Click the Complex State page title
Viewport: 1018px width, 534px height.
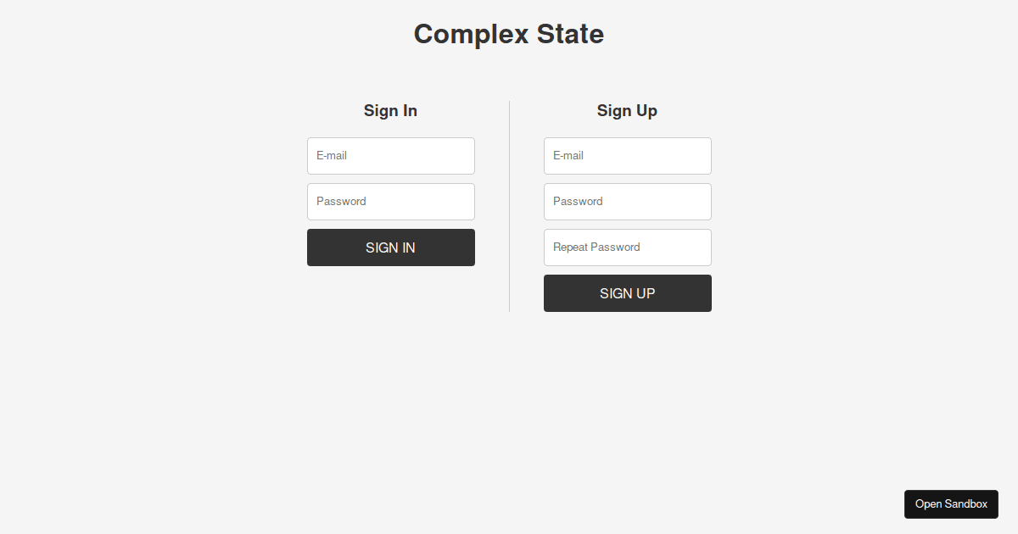(508, 34)
